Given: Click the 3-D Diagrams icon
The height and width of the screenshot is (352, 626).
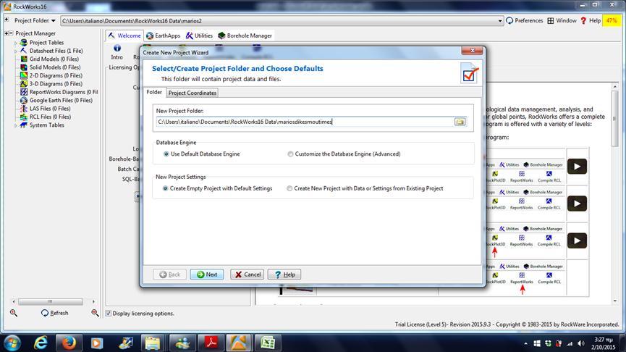Looking at the screenshot, I should pyautogui.click(x=24, y=83).
